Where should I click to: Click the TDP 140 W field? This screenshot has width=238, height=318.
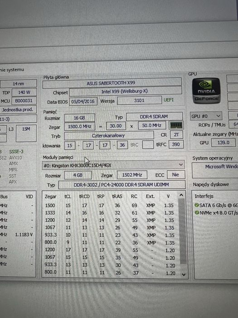[x=24, y=92]
